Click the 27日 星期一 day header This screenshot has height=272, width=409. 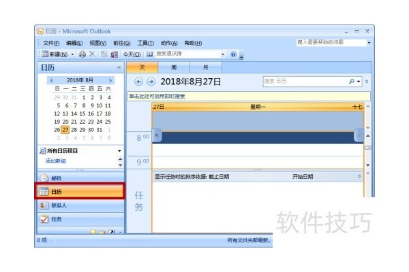(x=258, y=107)
